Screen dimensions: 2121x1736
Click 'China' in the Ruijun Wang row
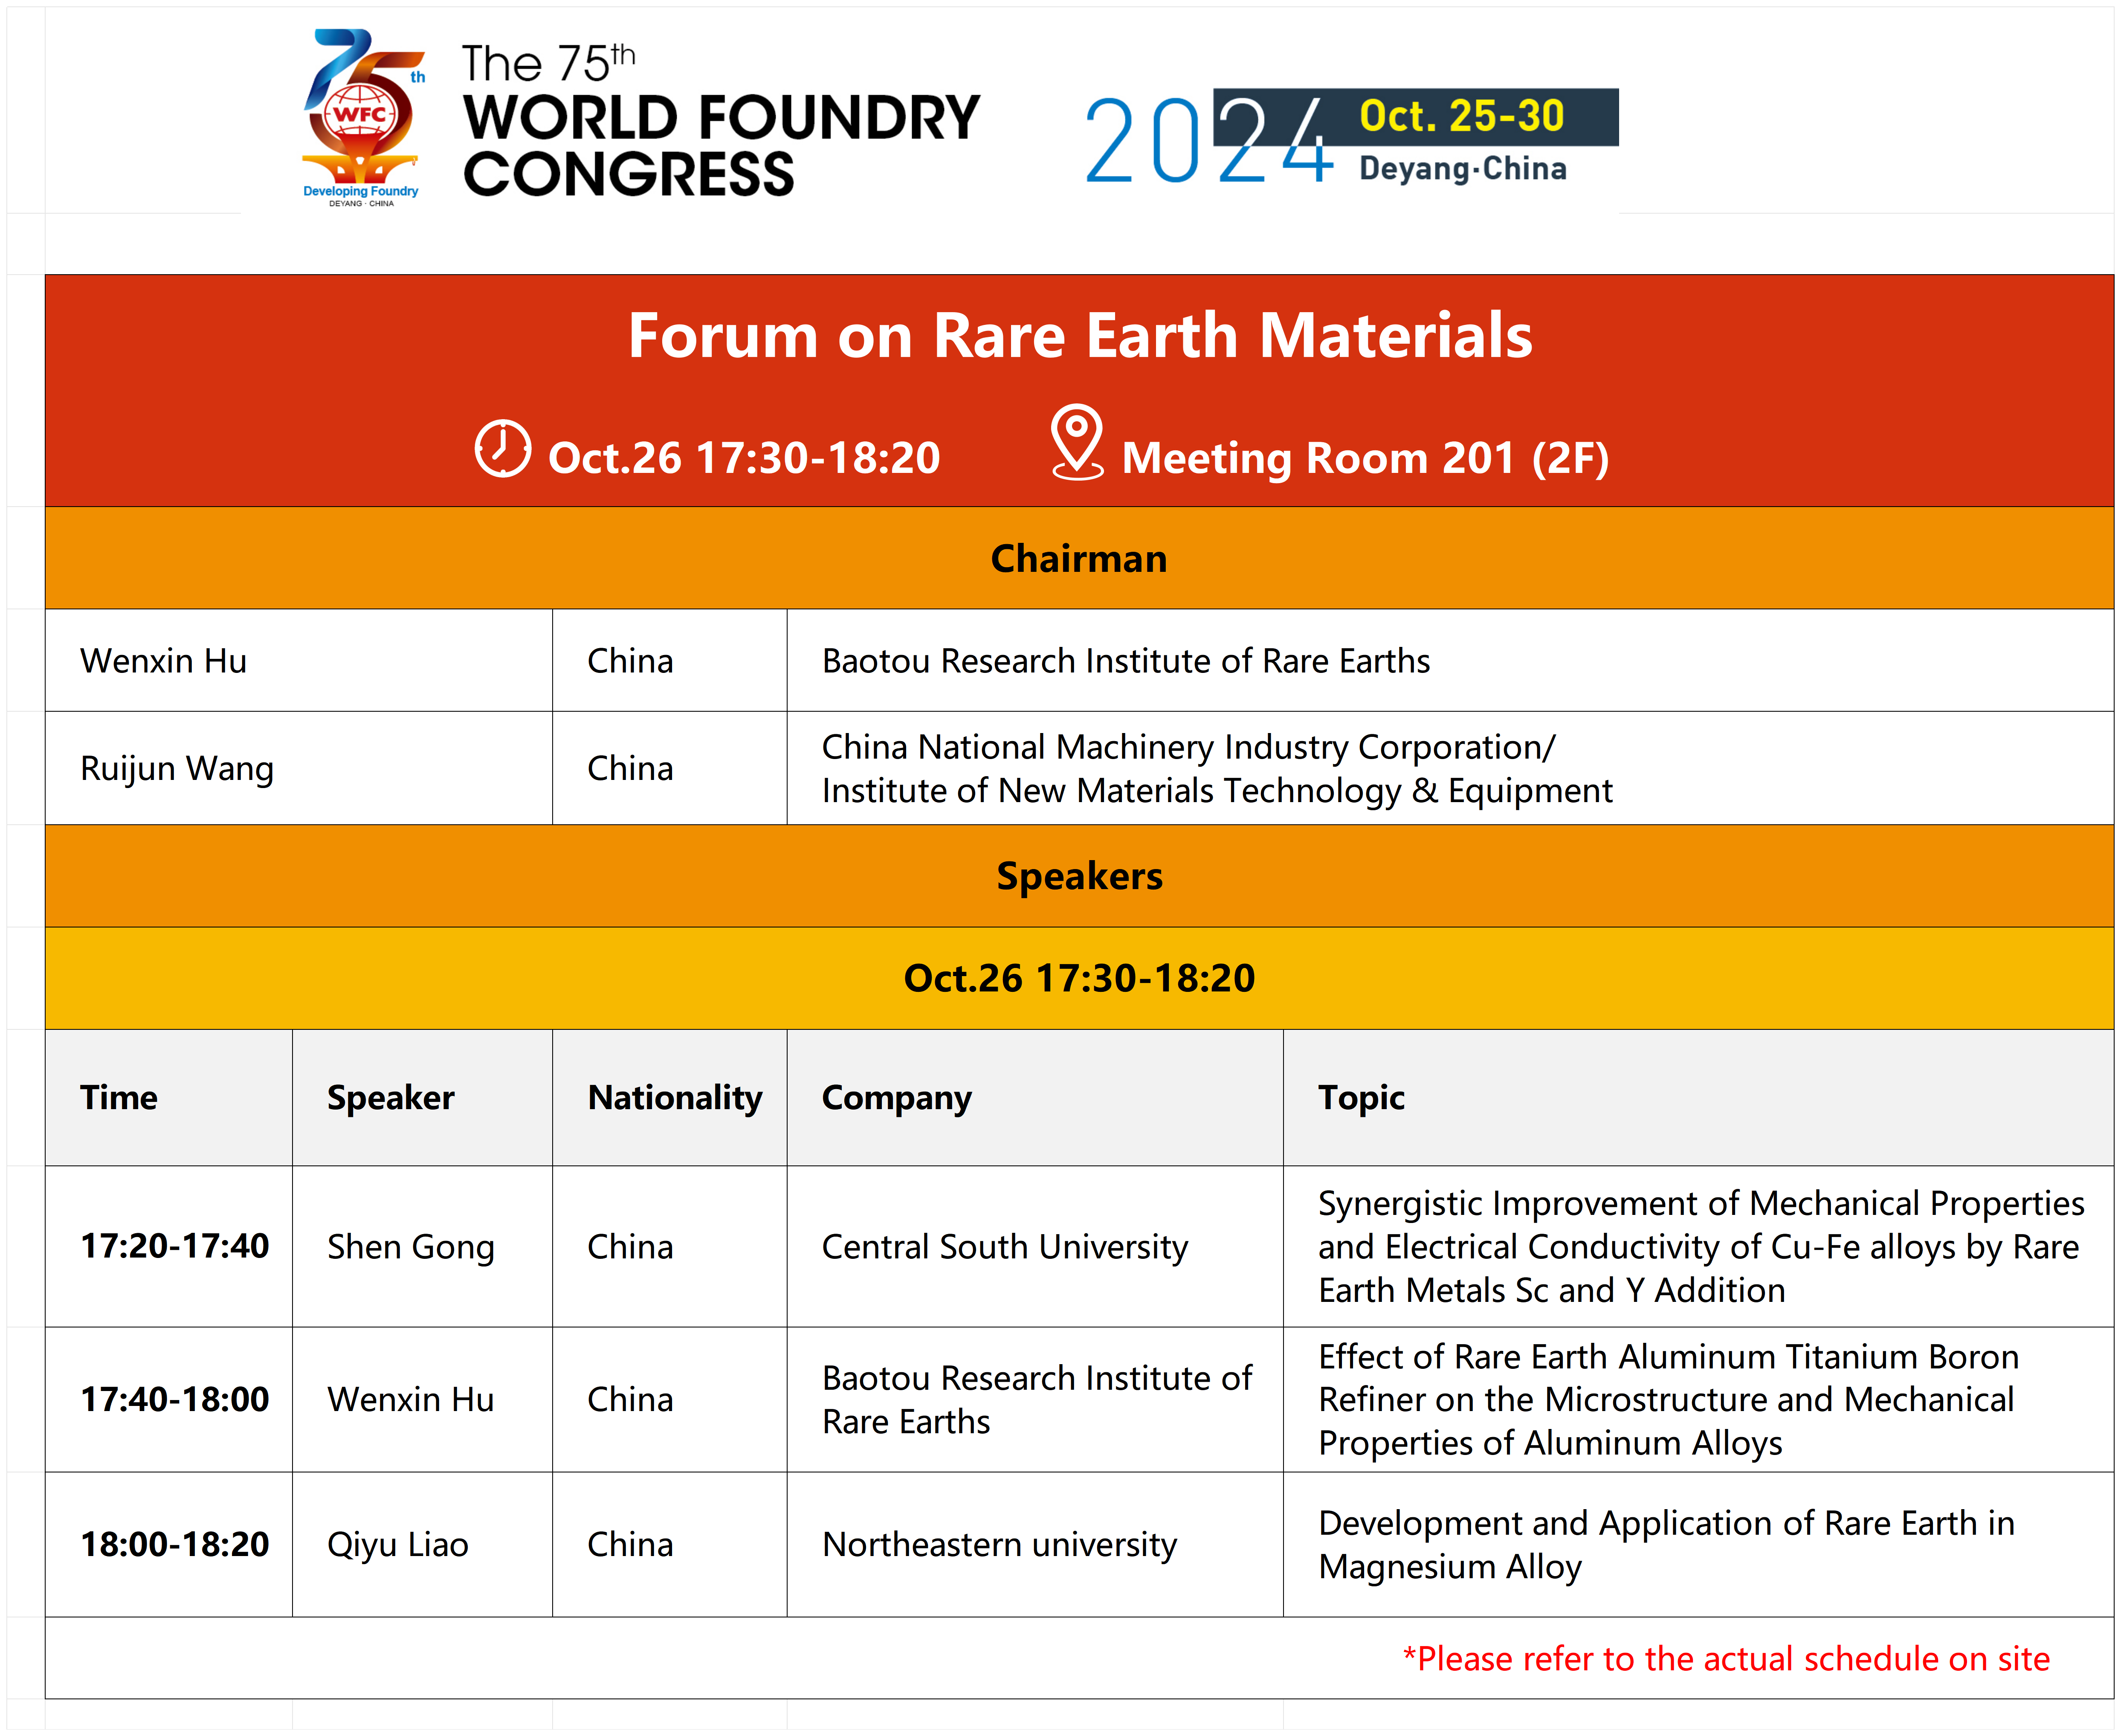coord(630,768)
